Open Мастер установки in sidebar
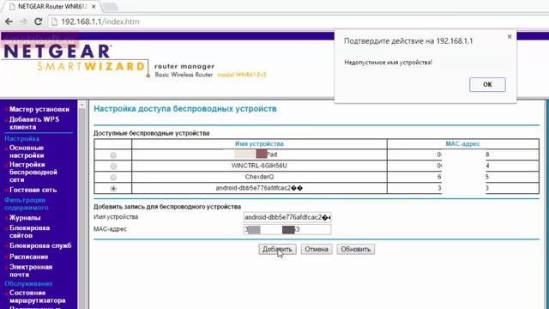This screenshot has width=549, height=309. point(39,109)
